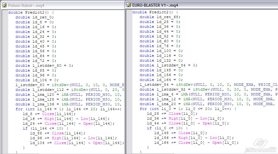Click line 'double l_ima_136 = iMA'
This screenshot has width=278, height=154.
(x=68, y=104)
